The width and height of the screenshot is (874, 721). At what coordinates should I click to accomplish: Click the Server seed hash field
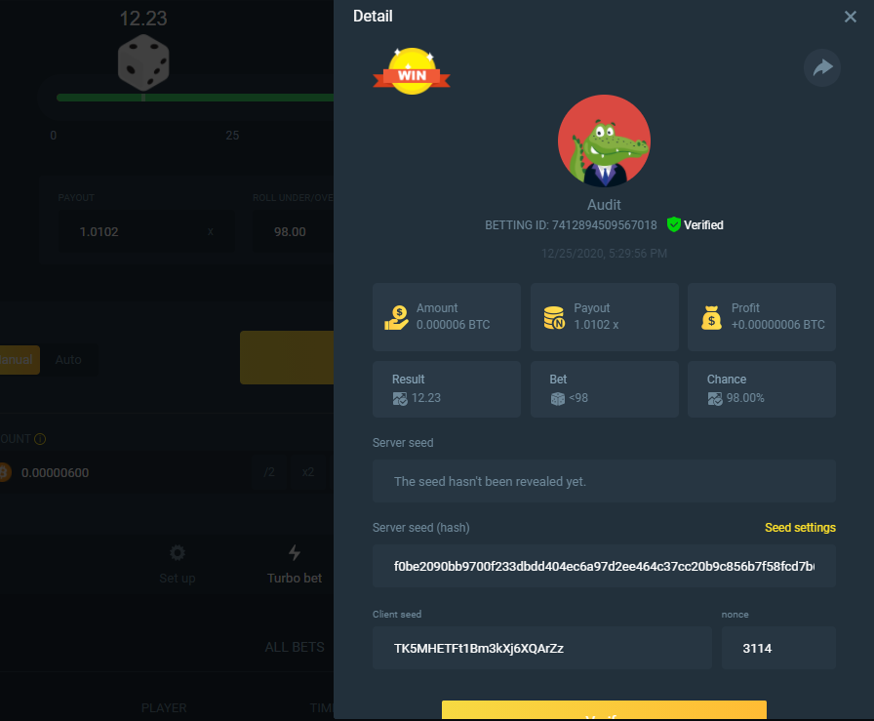[604, 566]
